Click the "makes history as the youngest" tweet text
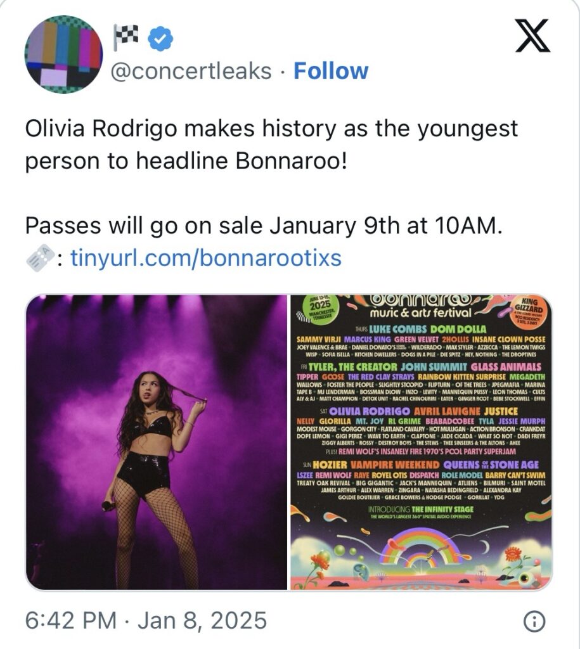 click(x=271, y=129)
